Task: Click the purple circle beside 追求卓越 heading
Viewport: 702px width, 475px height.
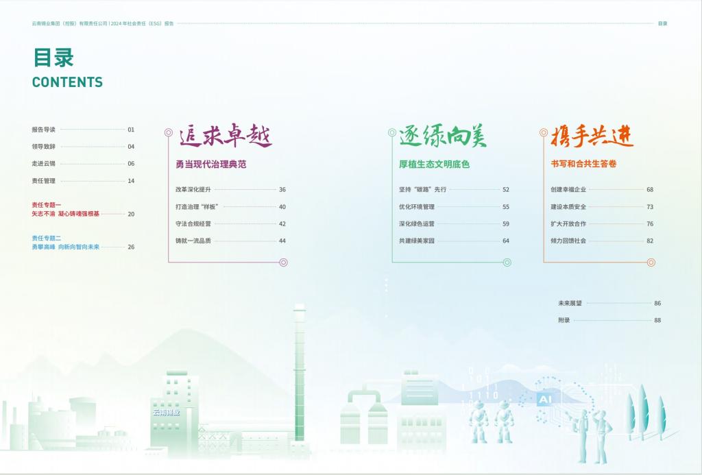Action: [x=169, y=132]
